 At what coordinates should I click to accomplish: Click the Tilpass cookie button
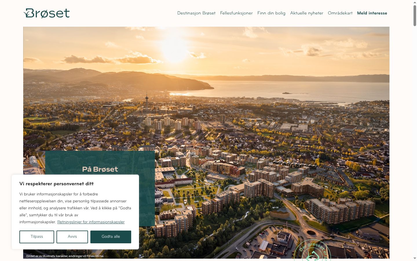37,237
